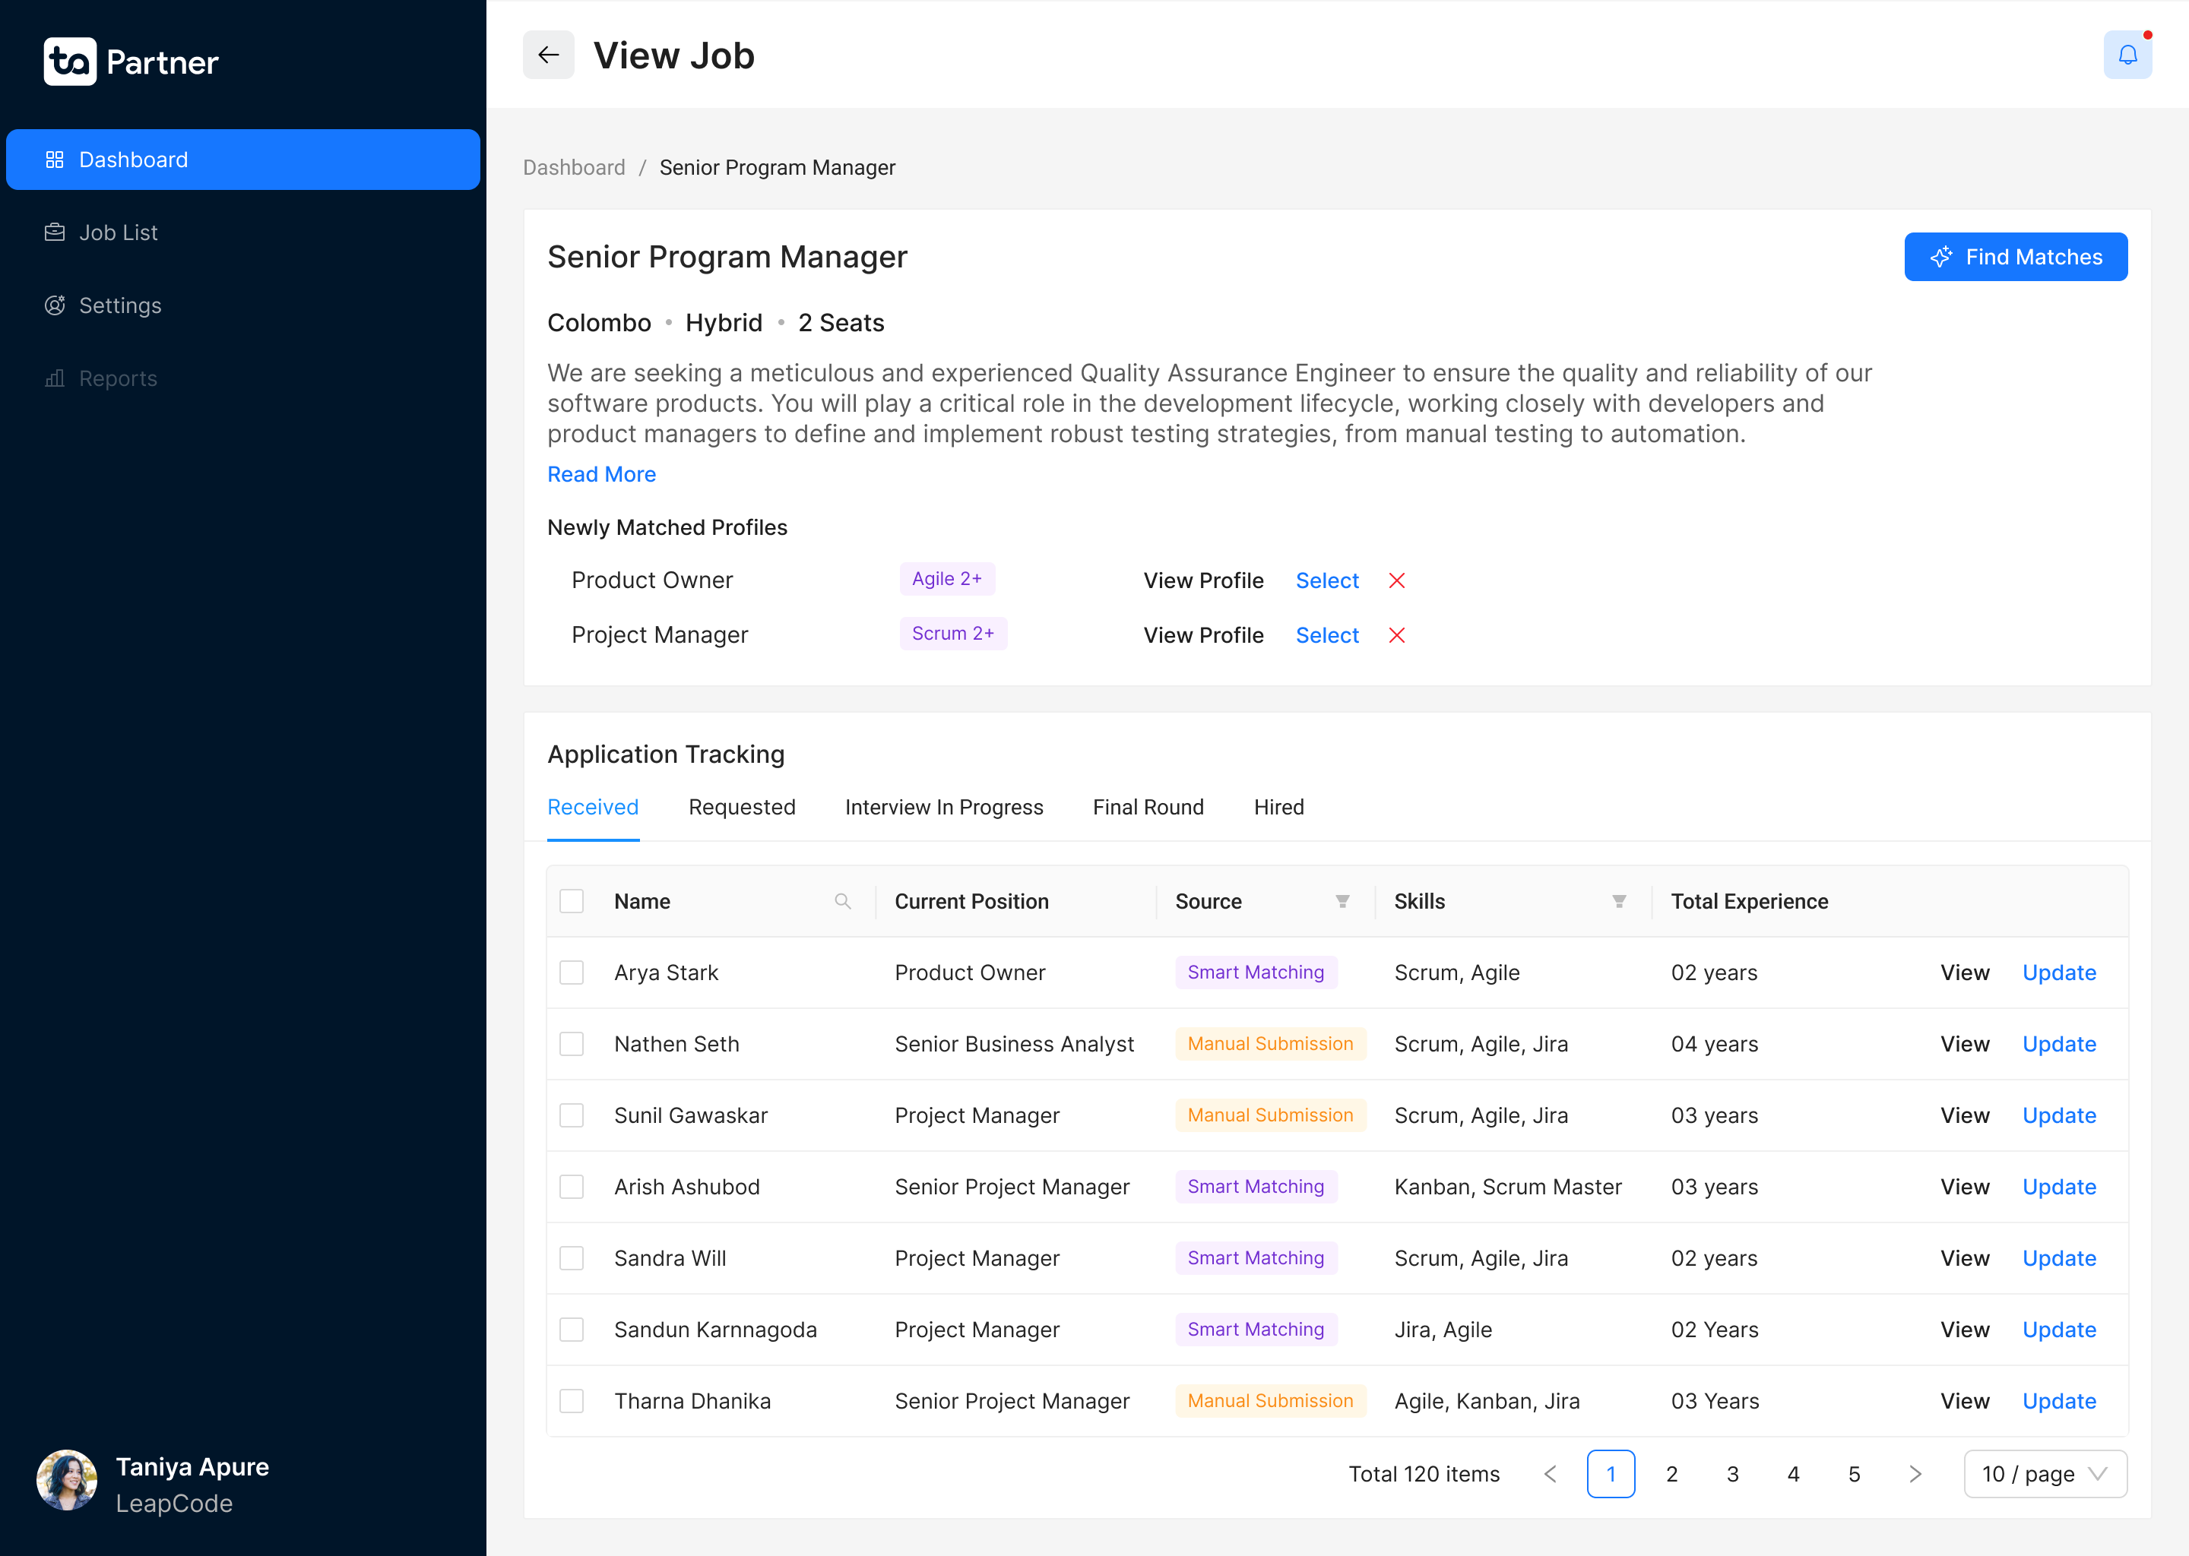
Task: Click the back arrow next to View Job
Action: [x=548, y=55]
